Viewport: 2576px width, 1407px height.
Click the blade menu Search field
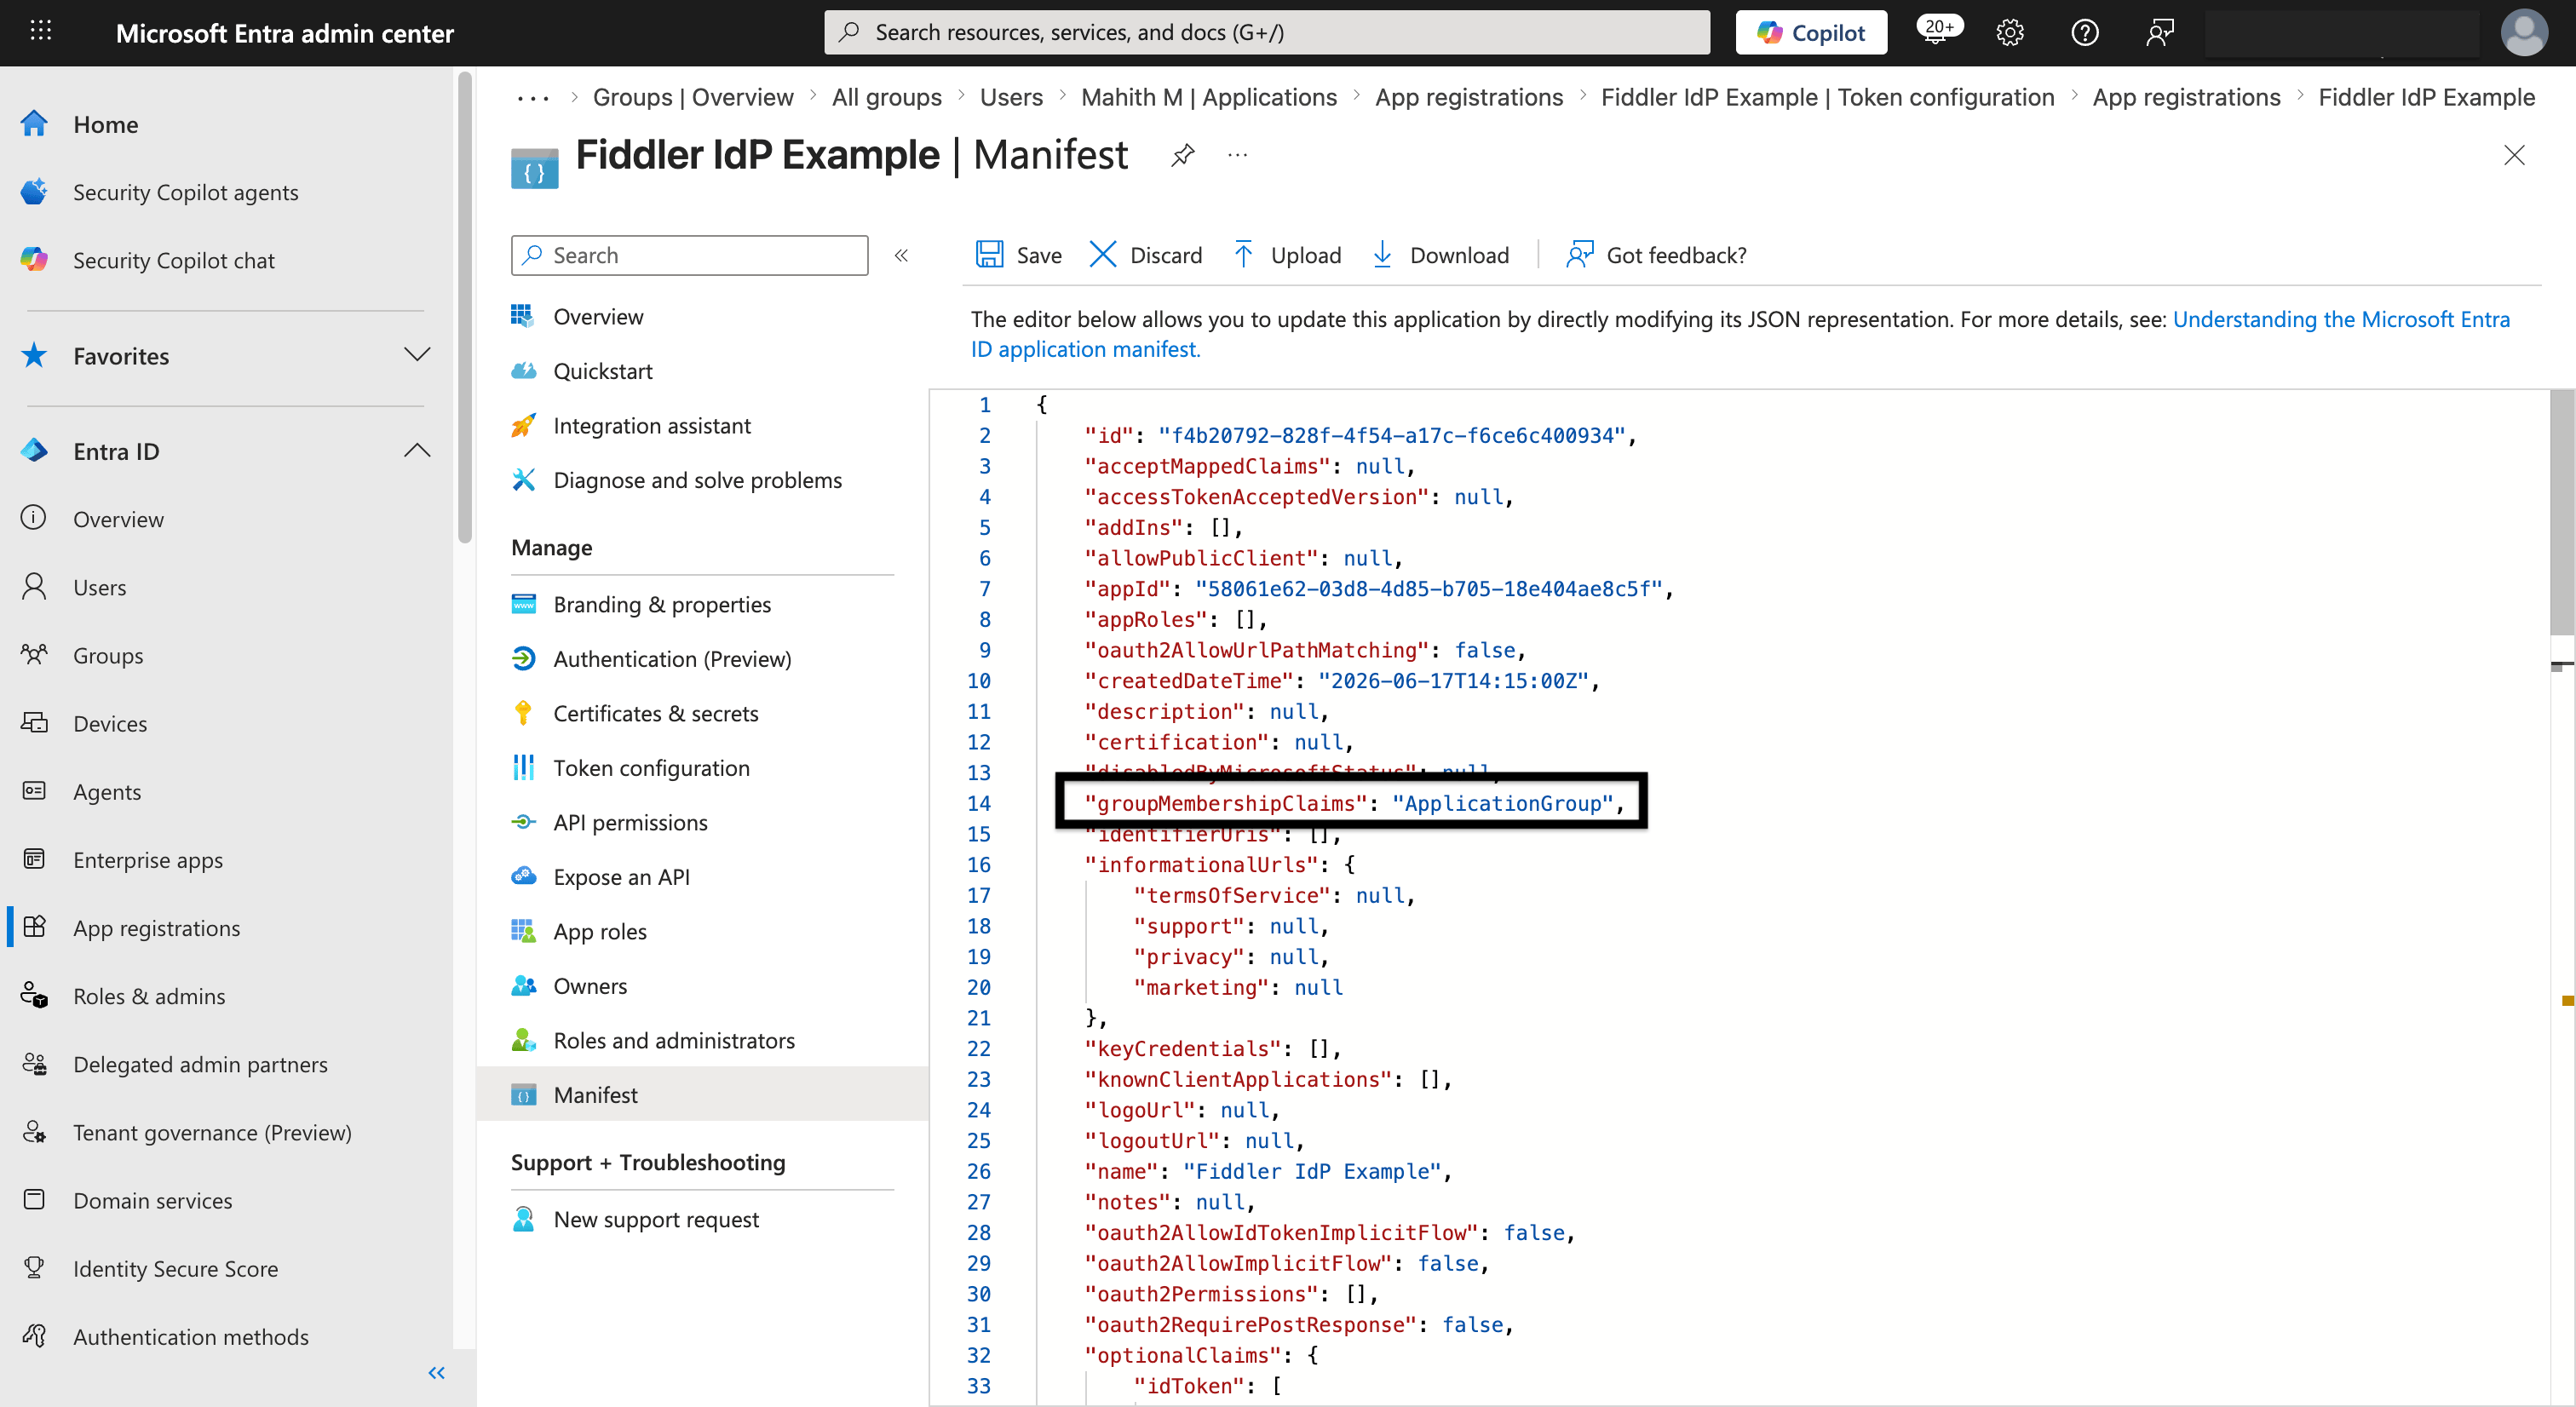[689, 255]
